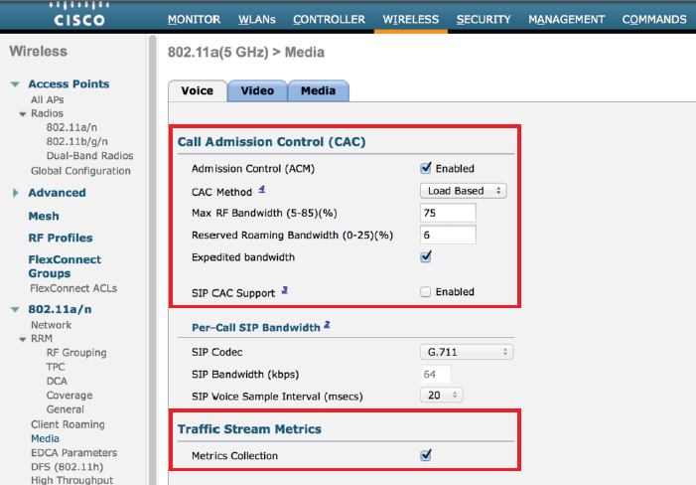Open the SECURITY menu
Screen dimensions: 696x485
click(484, 19)
